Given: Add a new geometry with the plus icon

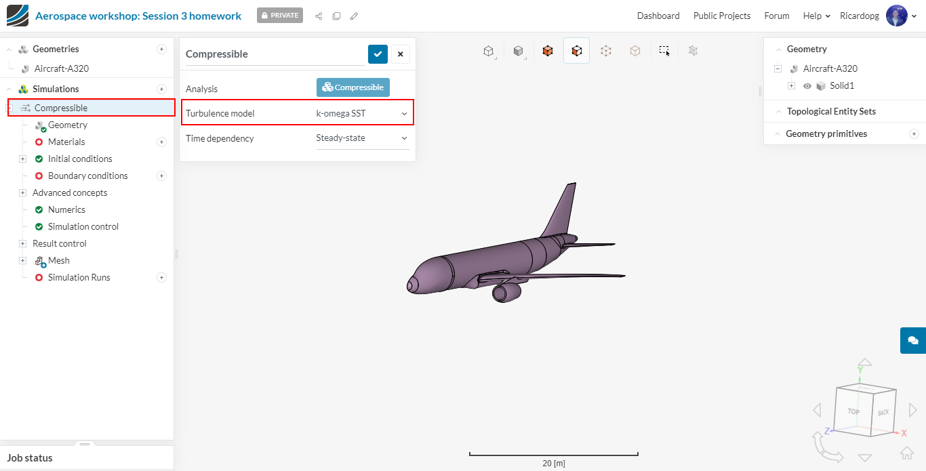Looking at the screenshot, I should [161, 49].
